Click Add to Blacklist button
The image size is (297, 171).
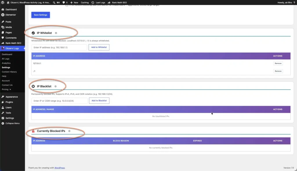tap(99, 101)
